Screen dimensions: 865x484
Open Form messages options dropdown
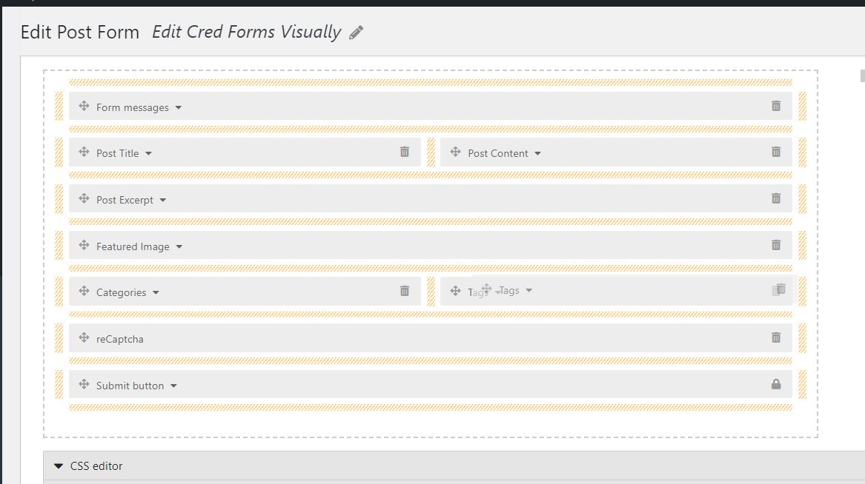[178, 107]
